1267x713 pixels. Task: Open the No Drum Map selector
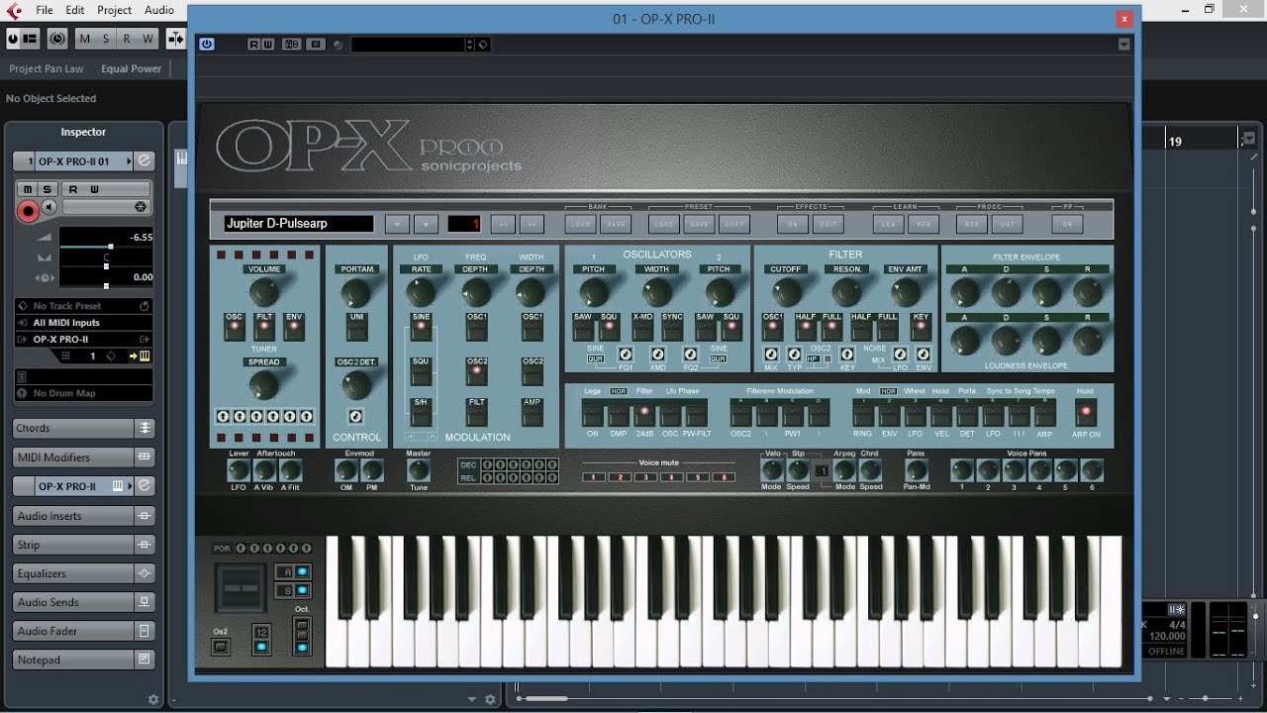(x=84, y=393)
